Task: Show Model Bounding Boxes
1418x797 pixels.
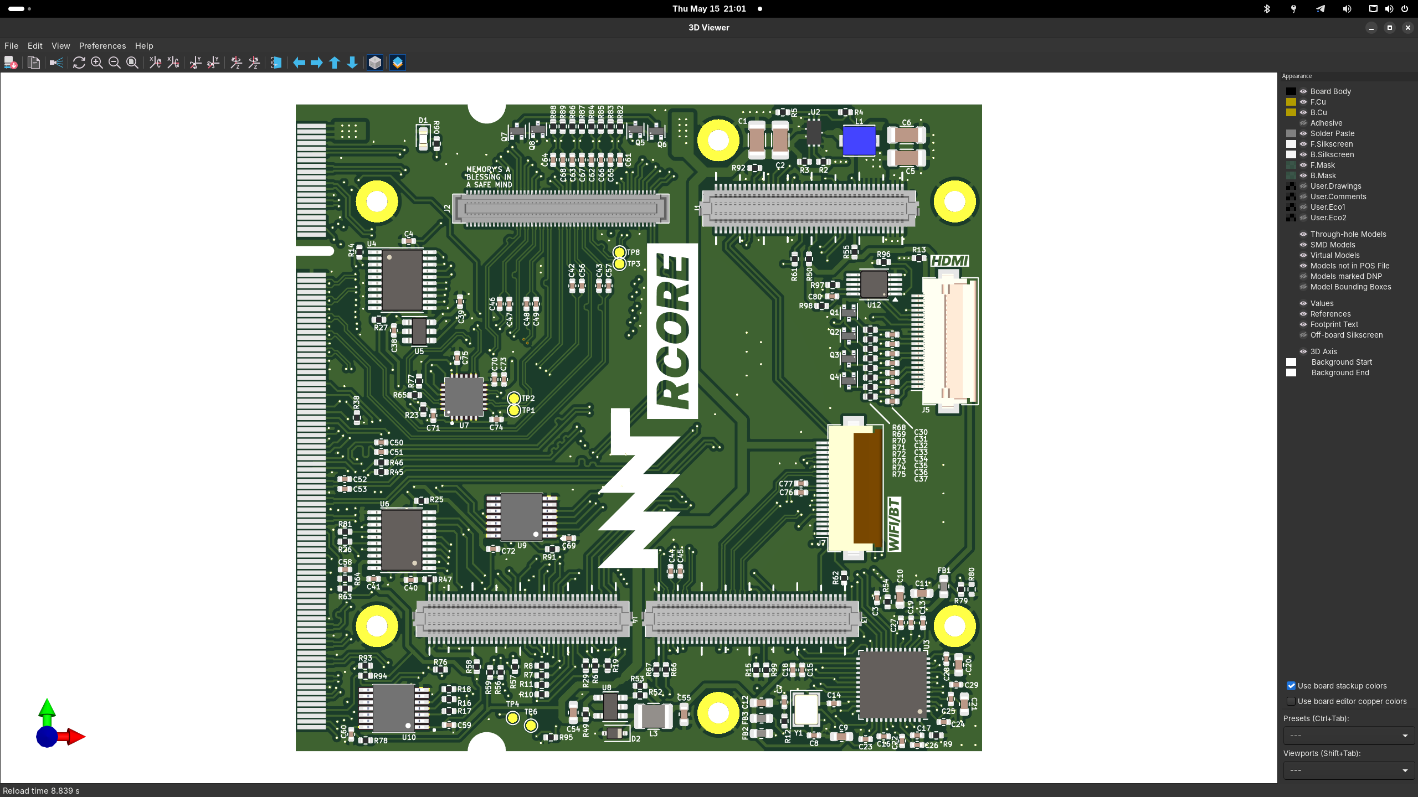Action: [1303, 287]
